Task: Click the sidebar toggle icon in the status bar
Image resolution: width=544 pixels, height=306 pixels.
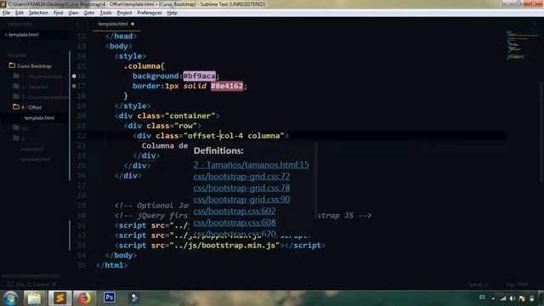Action: pyautogui.click(x=10, y=284)
